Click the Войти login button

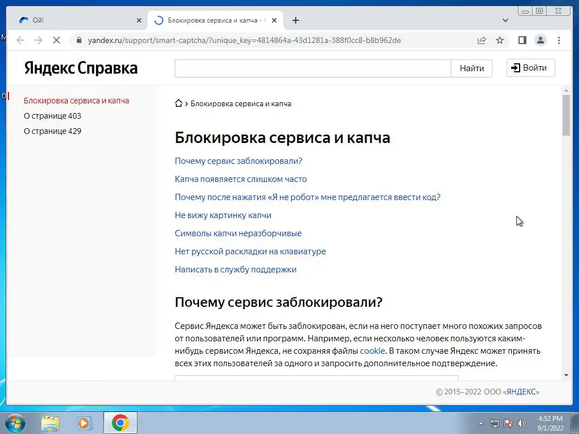(530, 68)
